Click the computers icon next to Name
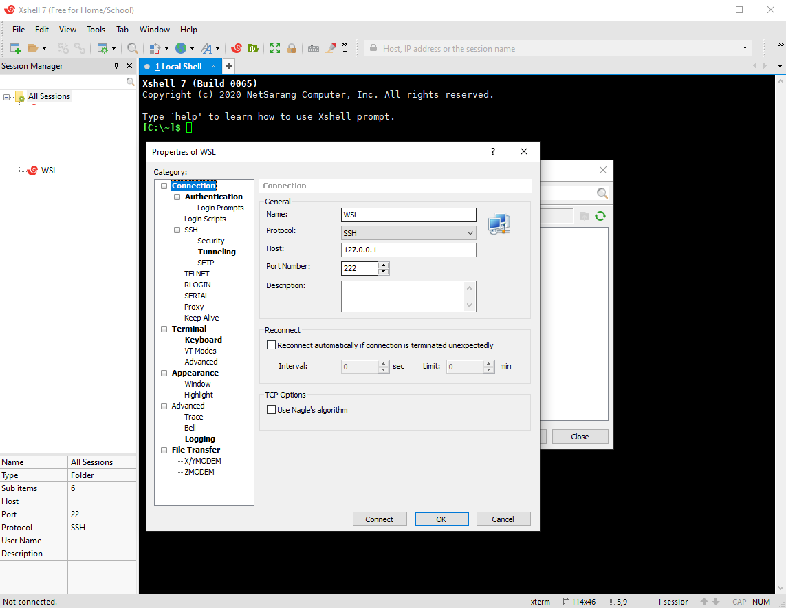Image resolution: width=786 pixels, height=608 pixels. (x=499, y=224)
